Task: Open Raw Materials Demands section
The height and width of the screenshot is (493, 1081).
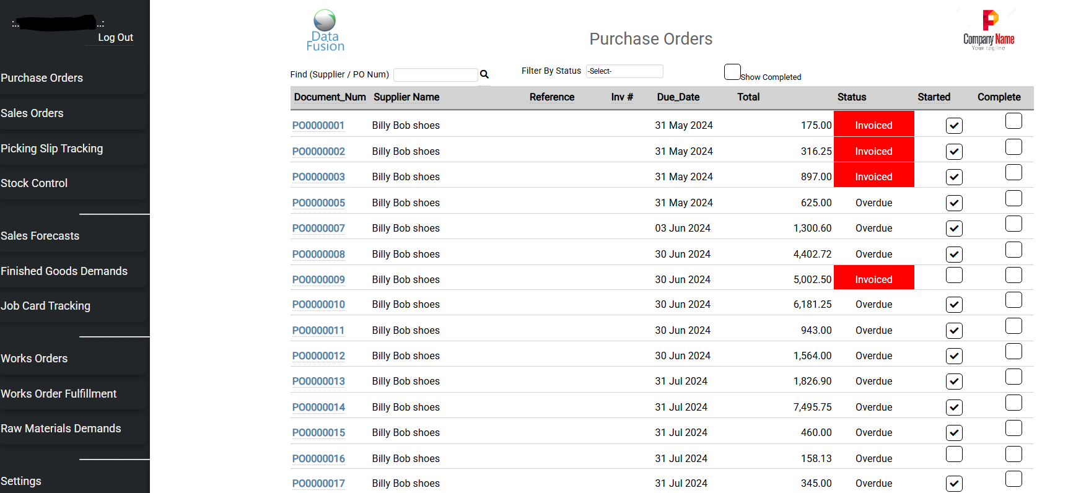Action: click(61, 429)
